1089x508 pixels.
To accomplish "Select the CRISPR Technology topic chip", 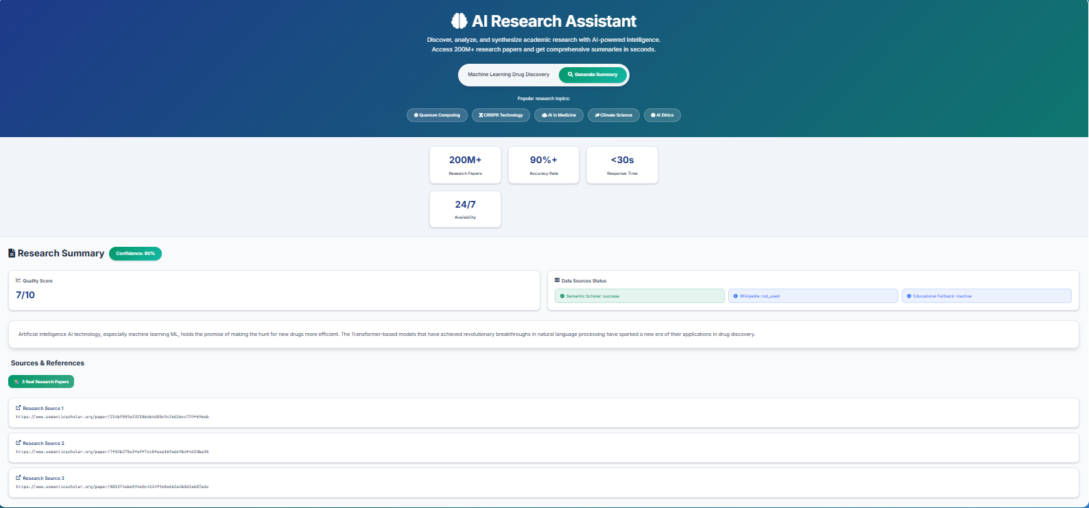I will (x=501, y=115).
